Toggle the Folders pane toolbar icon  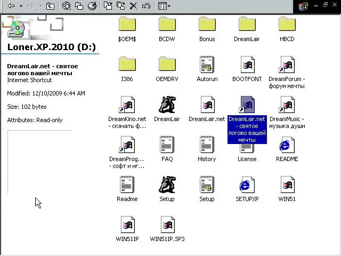tap(79, 6)
